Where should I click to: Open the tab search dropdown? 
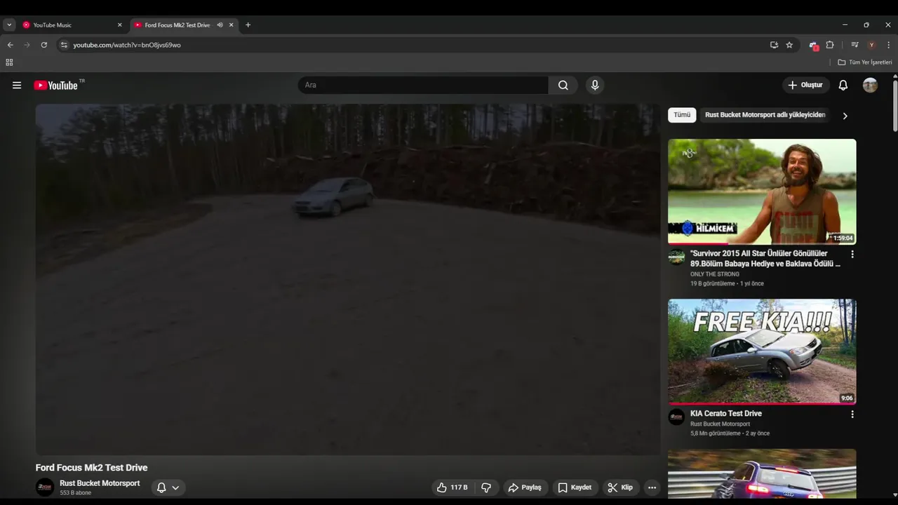9,25
